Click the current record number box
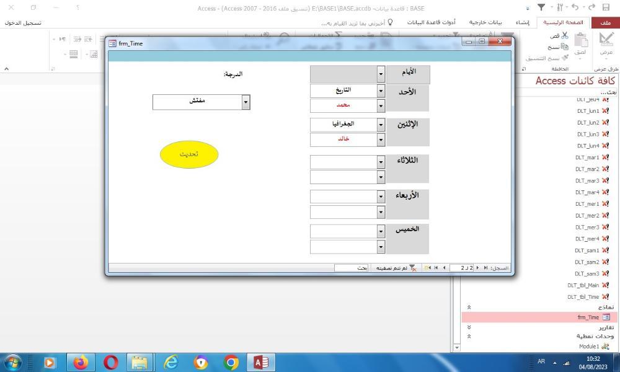Screen dimensions: 620x372 point(462,268)
